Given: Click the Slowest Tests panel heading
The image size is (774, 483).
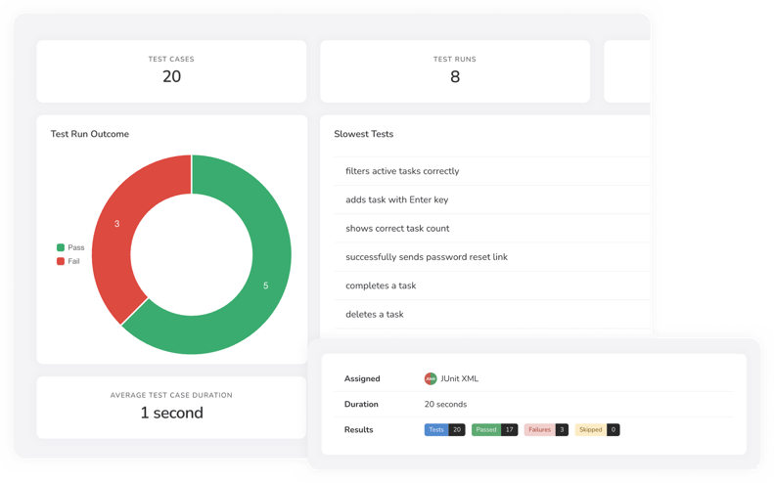Looking at the screenshot, I should pyautogui.click(x=364, y=134).
